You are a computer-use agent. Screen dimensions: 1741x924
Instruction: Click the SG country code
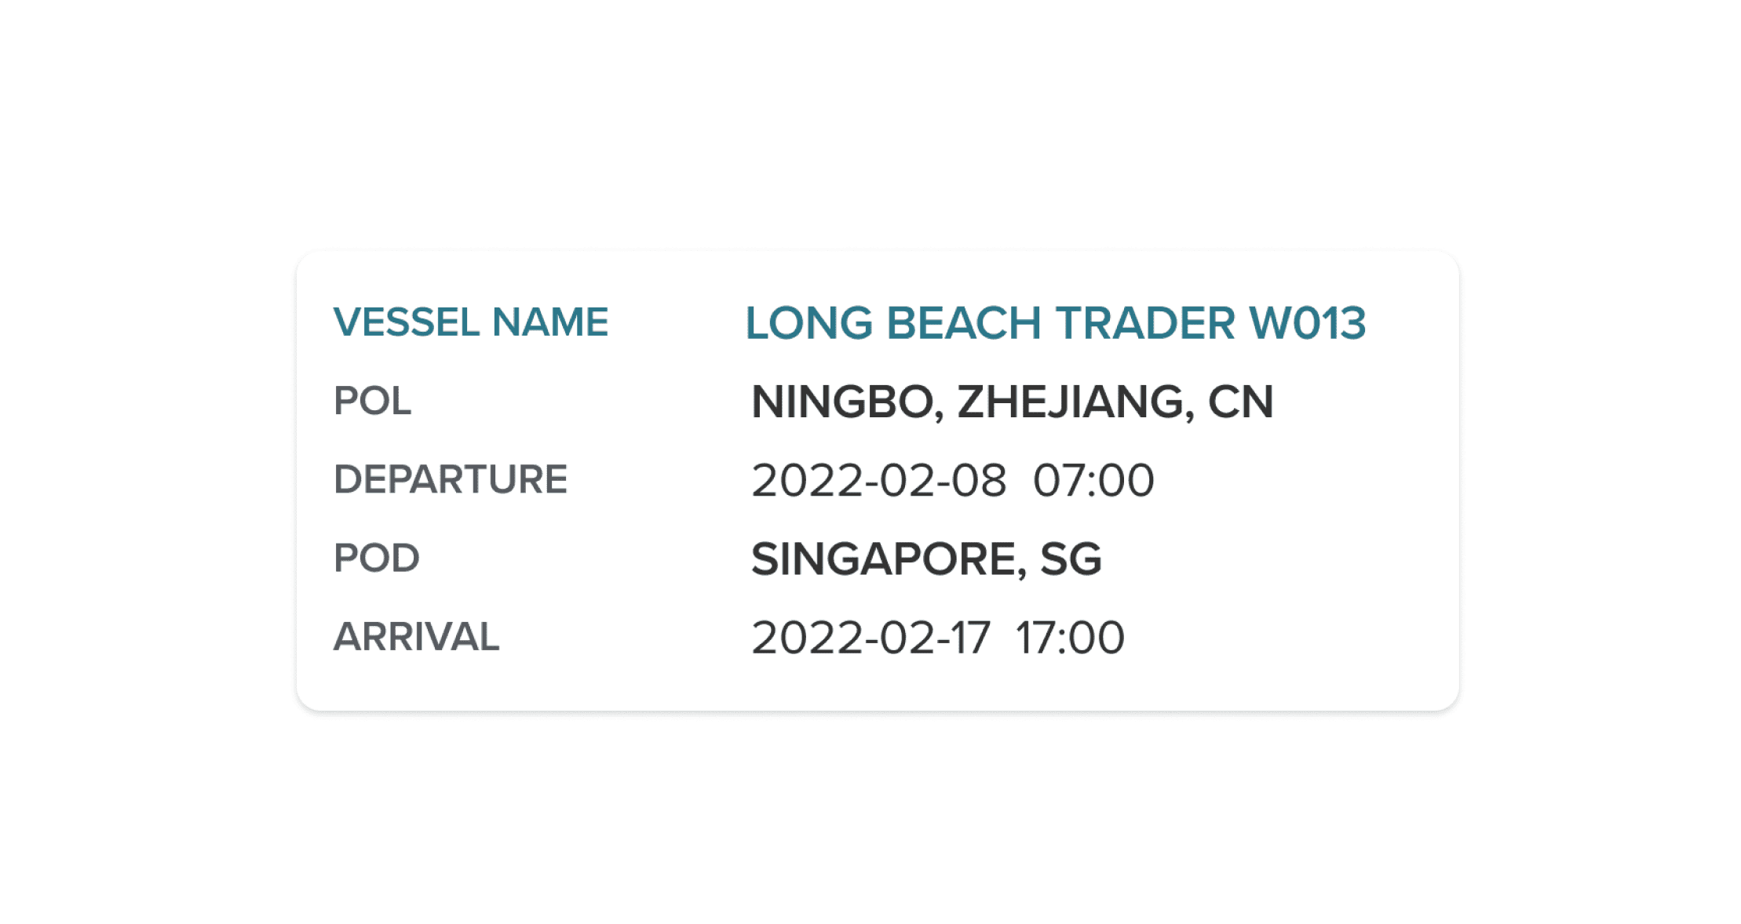1071,559
